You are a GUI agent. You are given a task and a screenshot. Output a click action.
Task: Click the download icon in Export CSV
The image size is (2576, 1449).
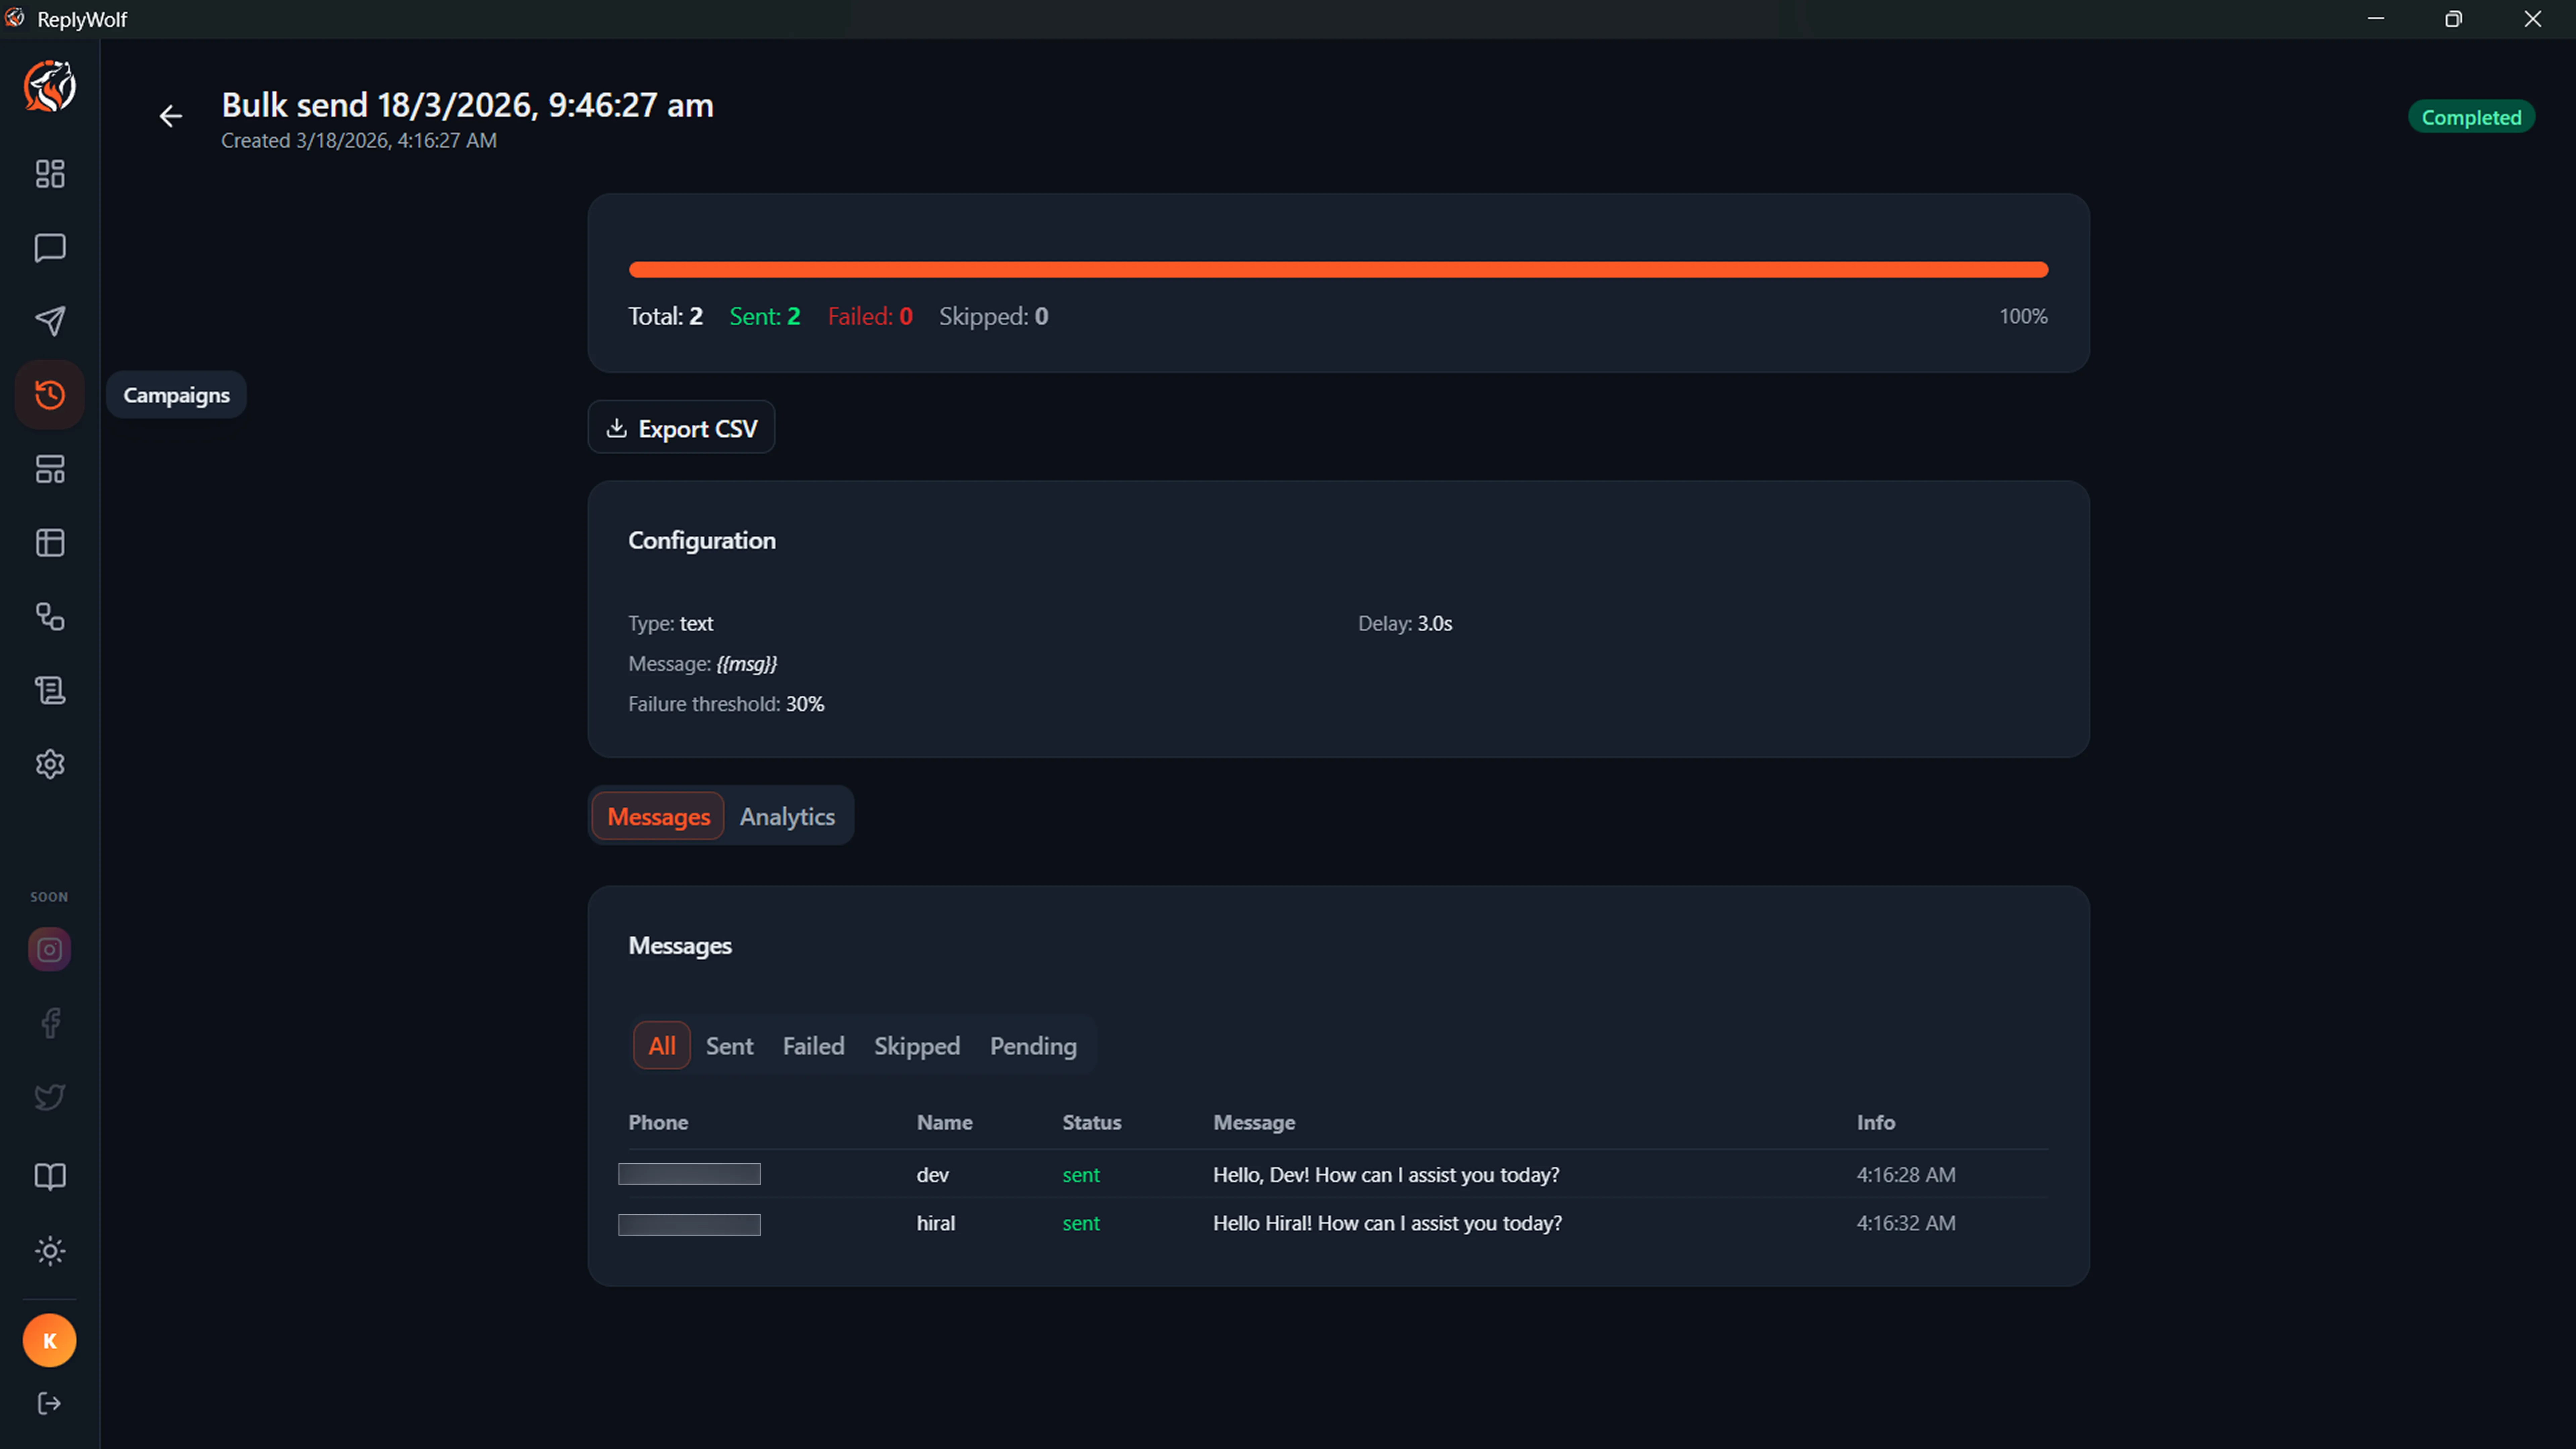[617, 428]
